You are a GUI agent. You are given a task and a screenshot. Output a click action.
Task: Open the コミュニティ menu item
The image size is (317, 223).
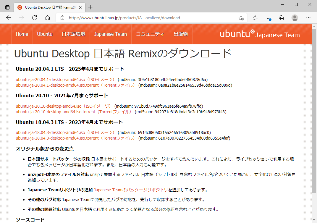tap(150, 34)
